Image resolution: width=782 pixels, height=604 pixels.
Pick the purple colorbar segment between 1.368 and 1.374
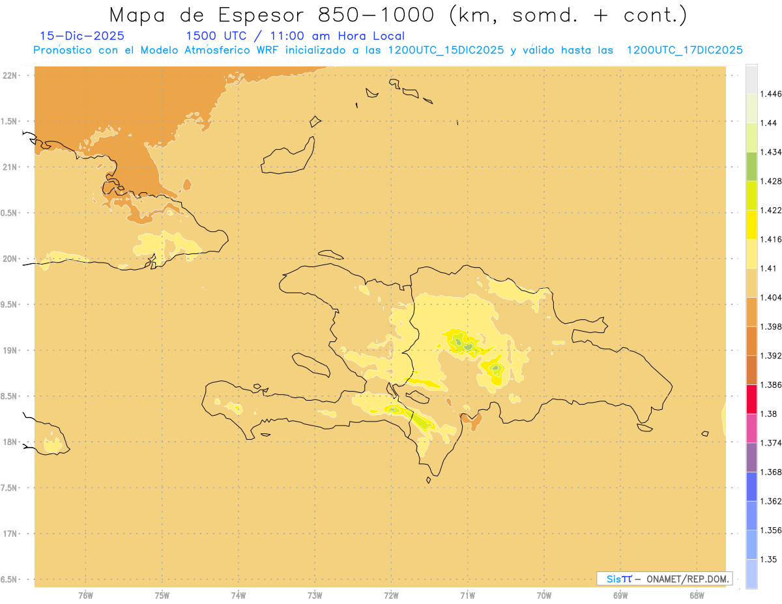(x=751, y=457)
